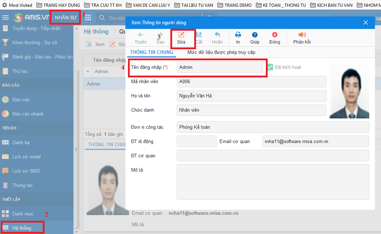Viewport: 381px width, 234px height.
Task: Click the Mô tả text area
Action: pyautogui.click(x=273, y=182)
